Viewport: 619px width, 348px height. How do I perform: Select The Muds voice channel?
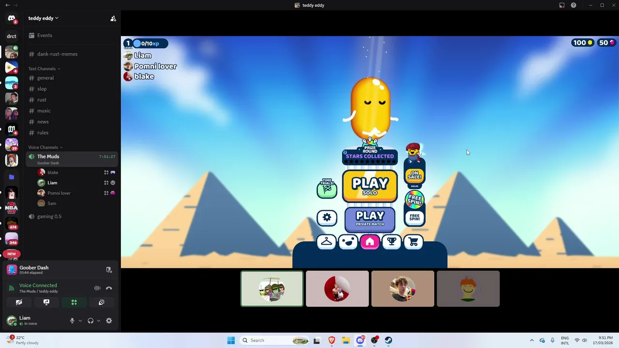pos(73,159)
